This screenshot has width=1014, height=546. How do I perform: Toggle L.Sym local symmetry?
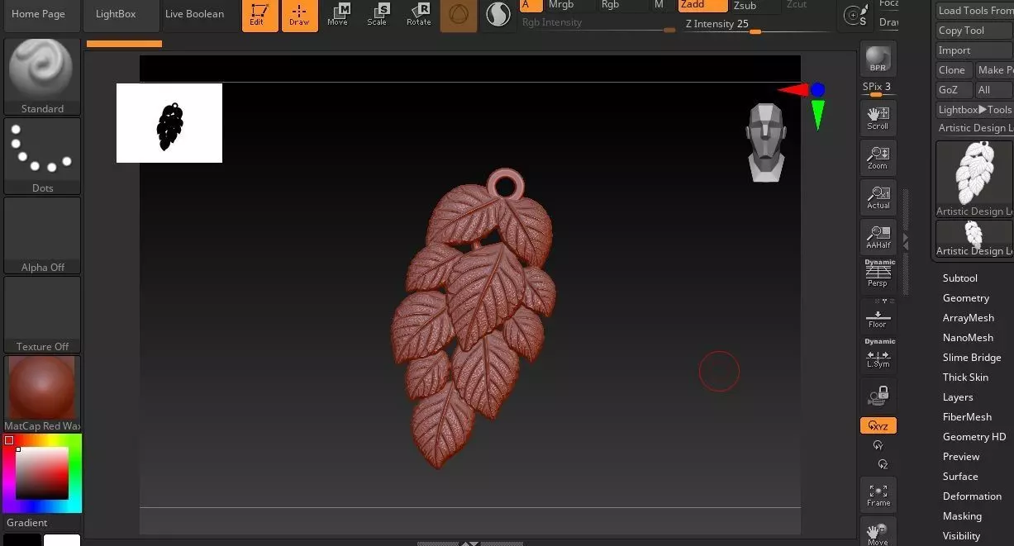(878, 355)
